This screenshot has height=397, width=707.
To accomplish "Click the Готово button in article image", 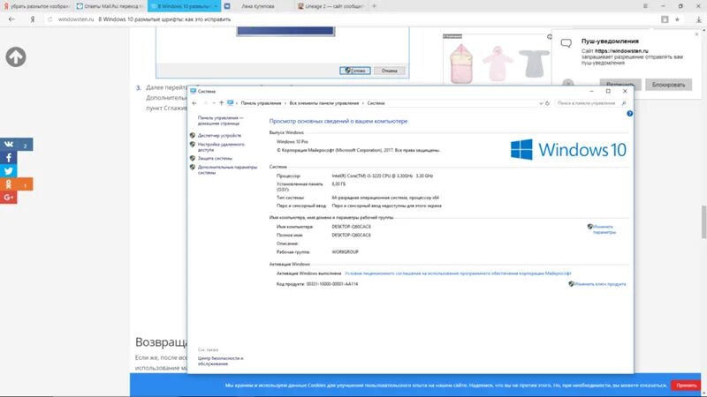I will [355, 71].
